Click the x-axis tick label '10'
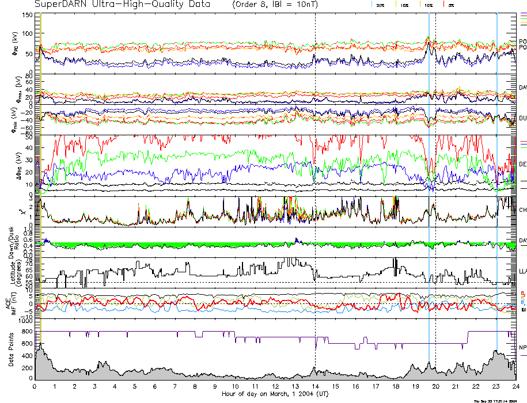Image resolution: width=527 pixels, height=403 pixels. (235, 386)
